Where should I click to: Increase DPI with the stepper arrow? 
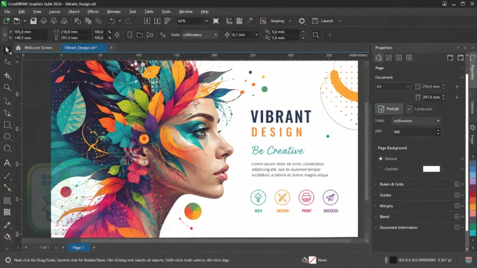(x=438, y=130)
